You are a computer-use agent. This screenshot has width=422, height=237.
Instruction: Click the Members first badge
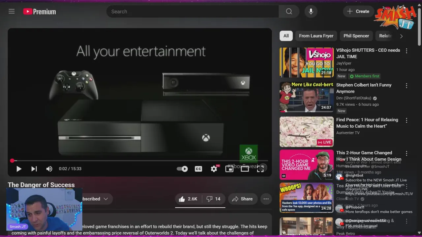coord(364,76)
